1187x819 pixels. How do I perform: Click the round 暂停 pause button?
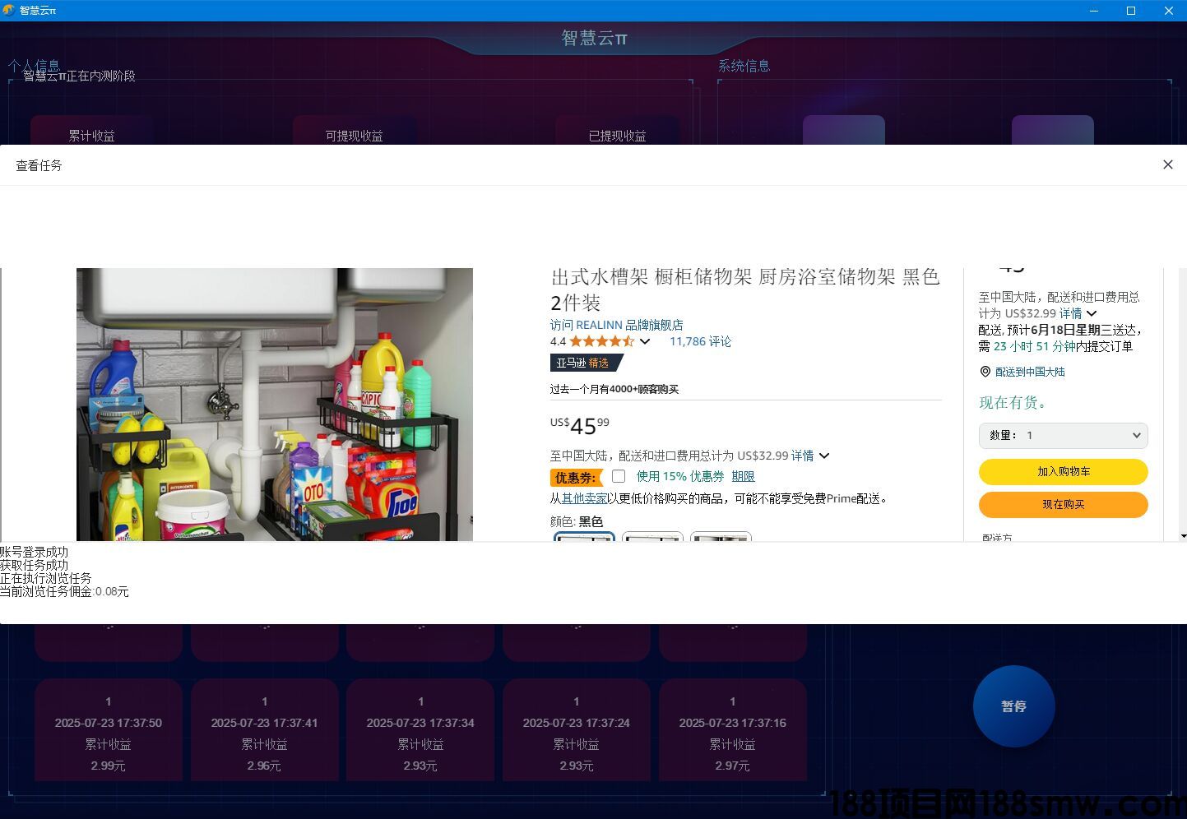1013,706
